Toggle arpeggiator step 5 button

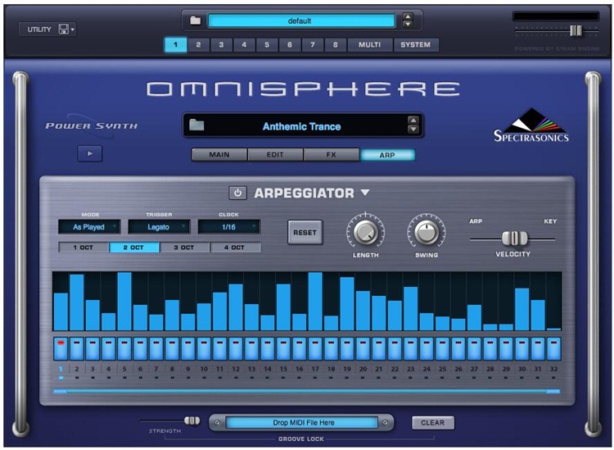pos(124,348)
